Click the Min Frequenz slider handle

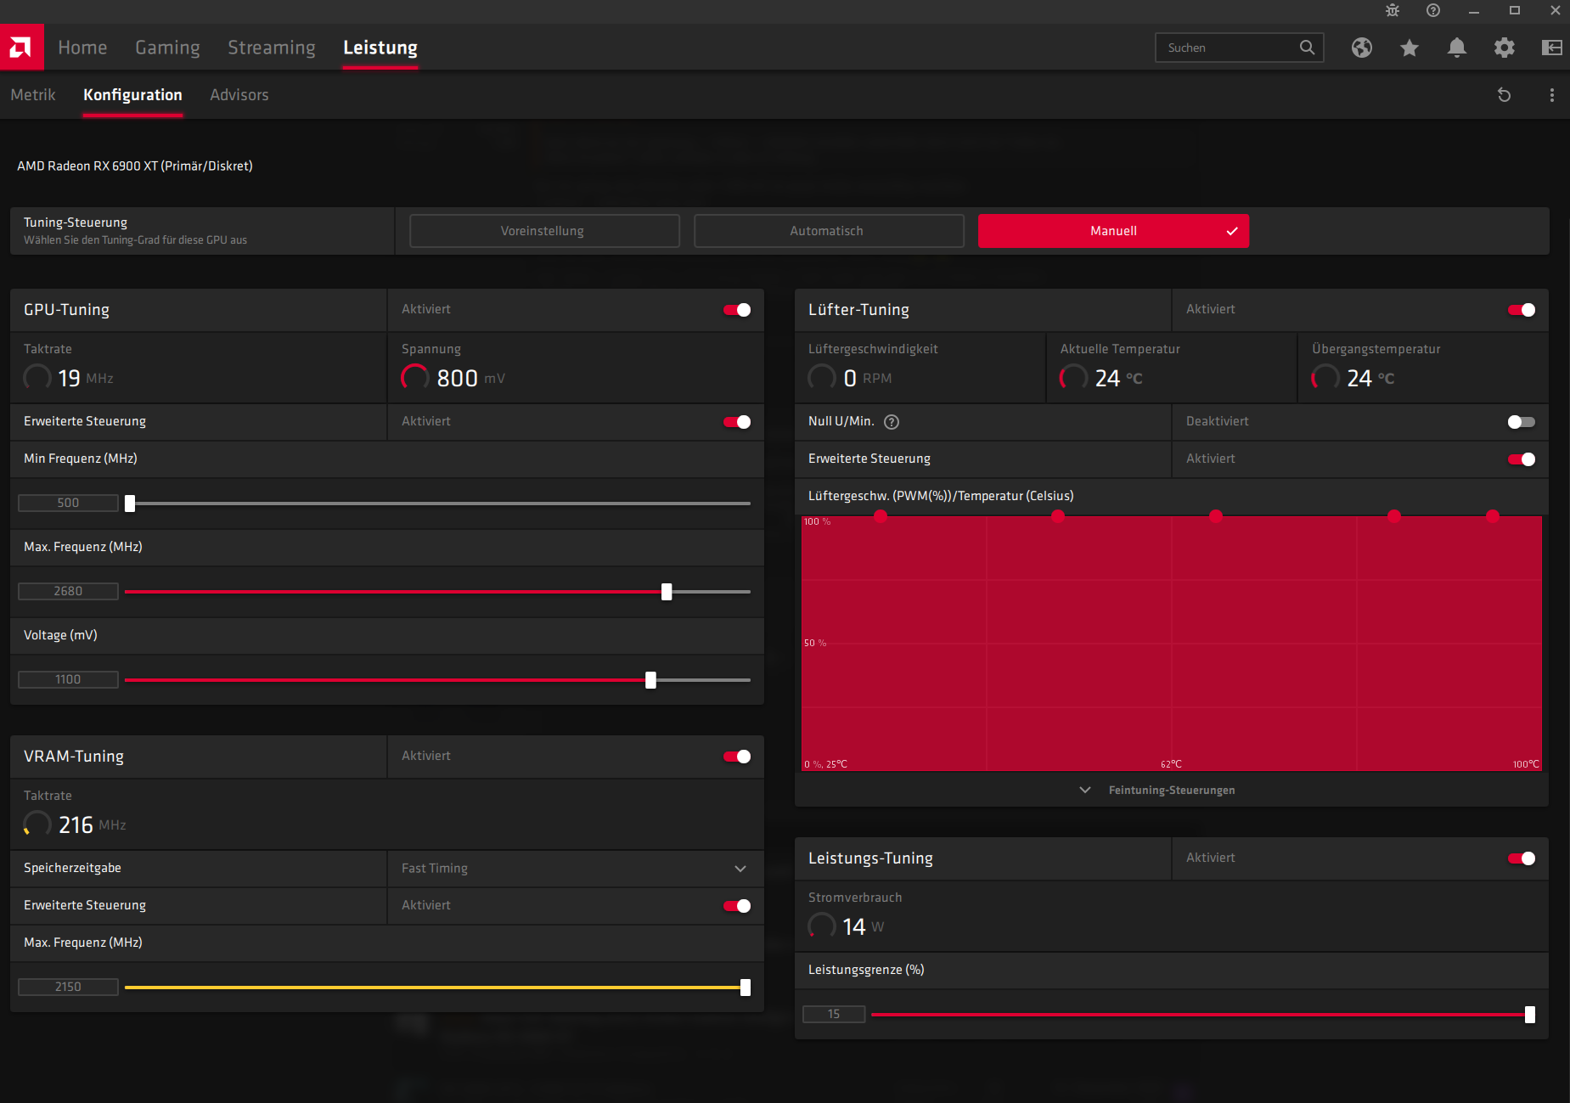click(130, 504)
